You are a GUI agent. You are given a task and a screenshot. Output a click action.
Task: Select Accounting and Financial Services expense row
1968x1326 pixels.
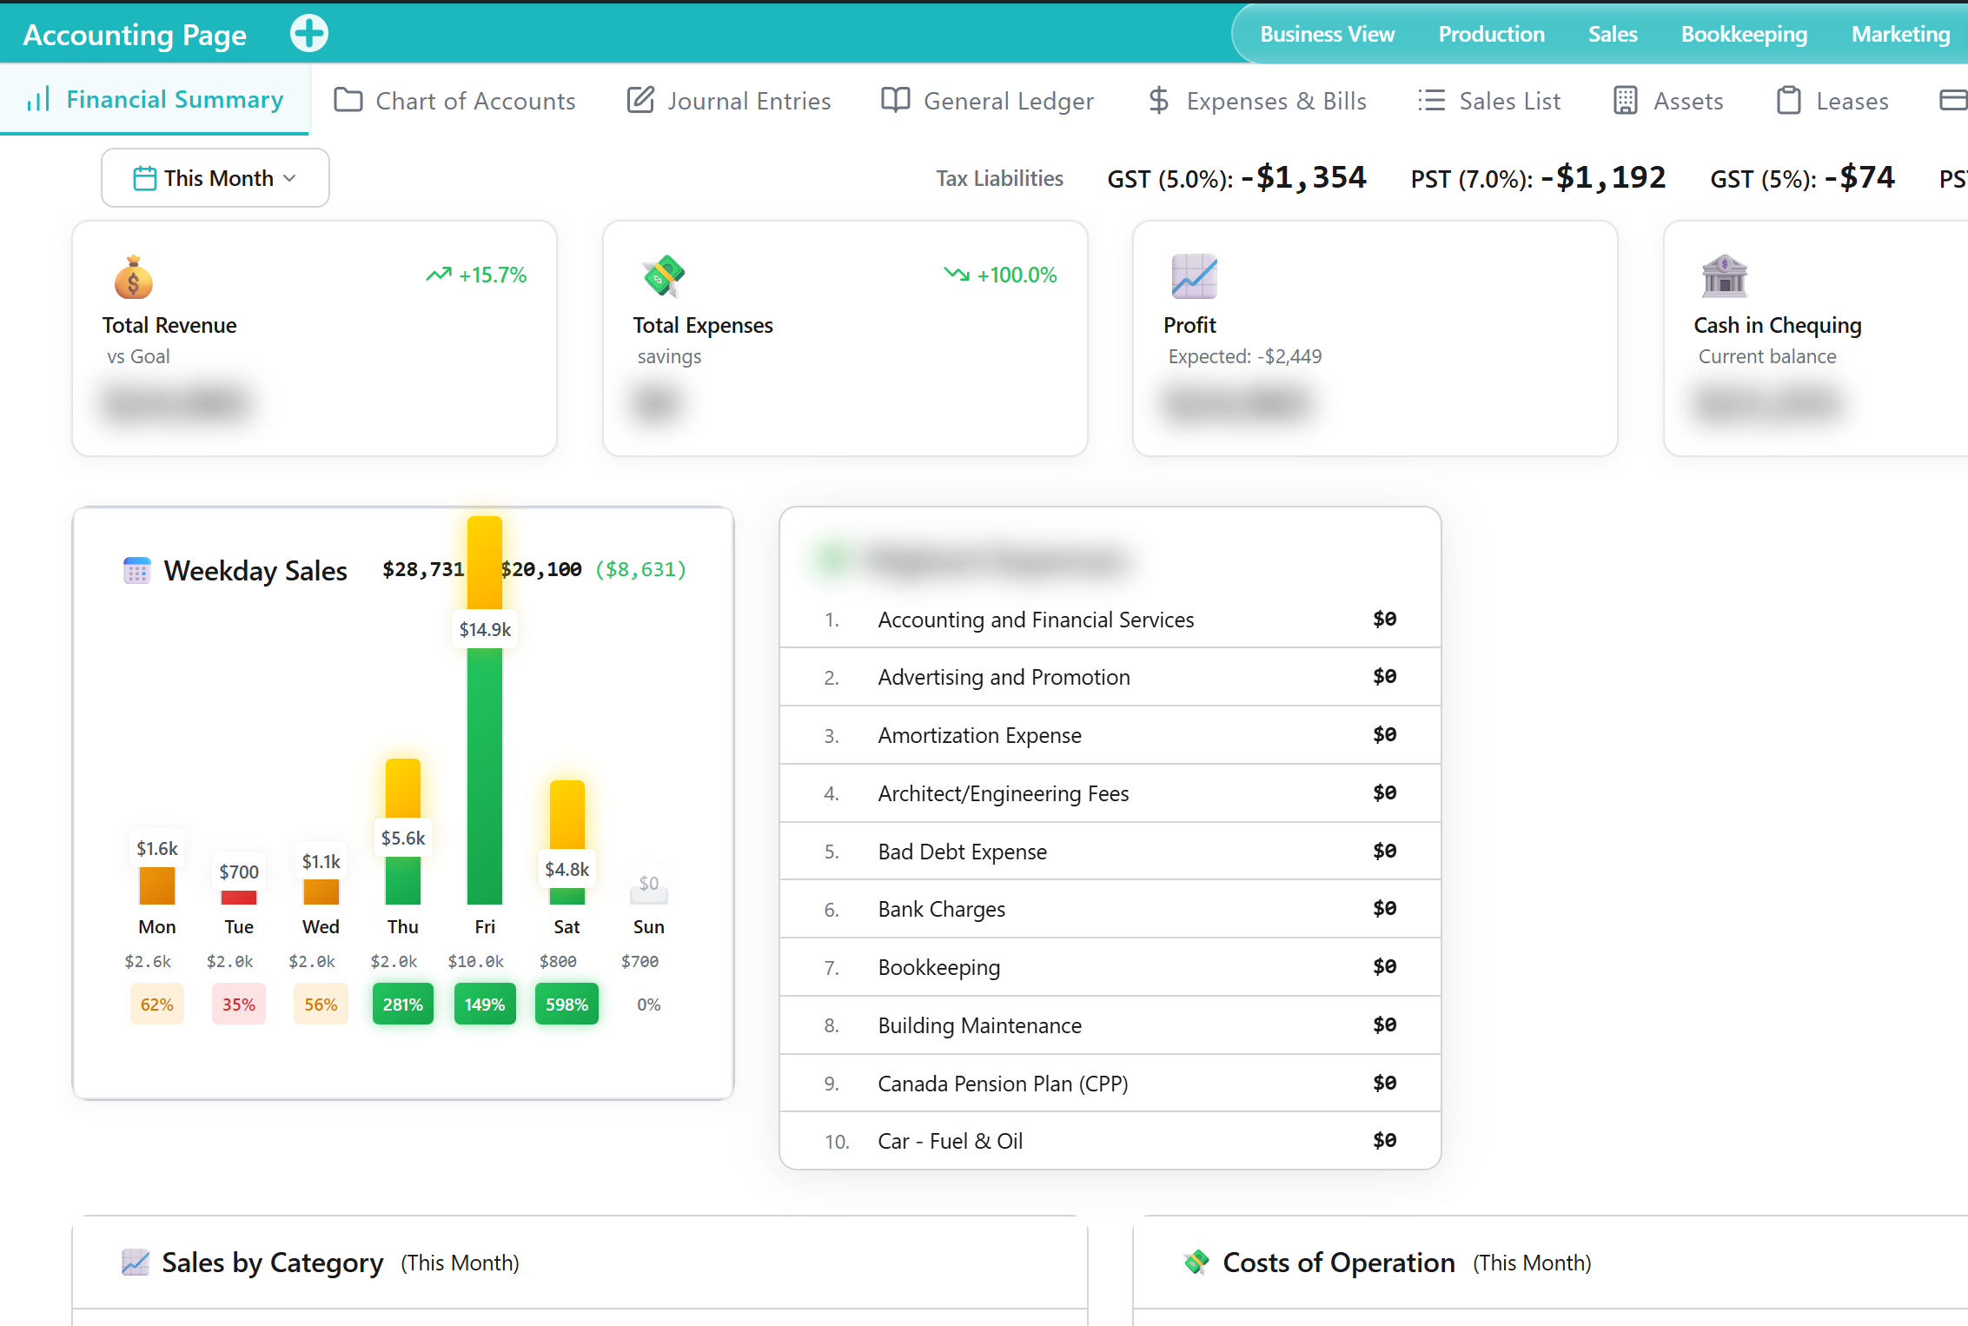[1110, 620]
